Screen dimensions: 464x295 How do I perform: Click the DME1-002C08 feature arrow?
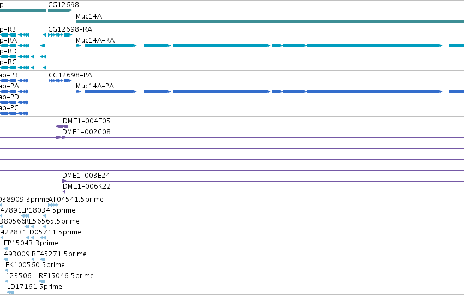61,137
